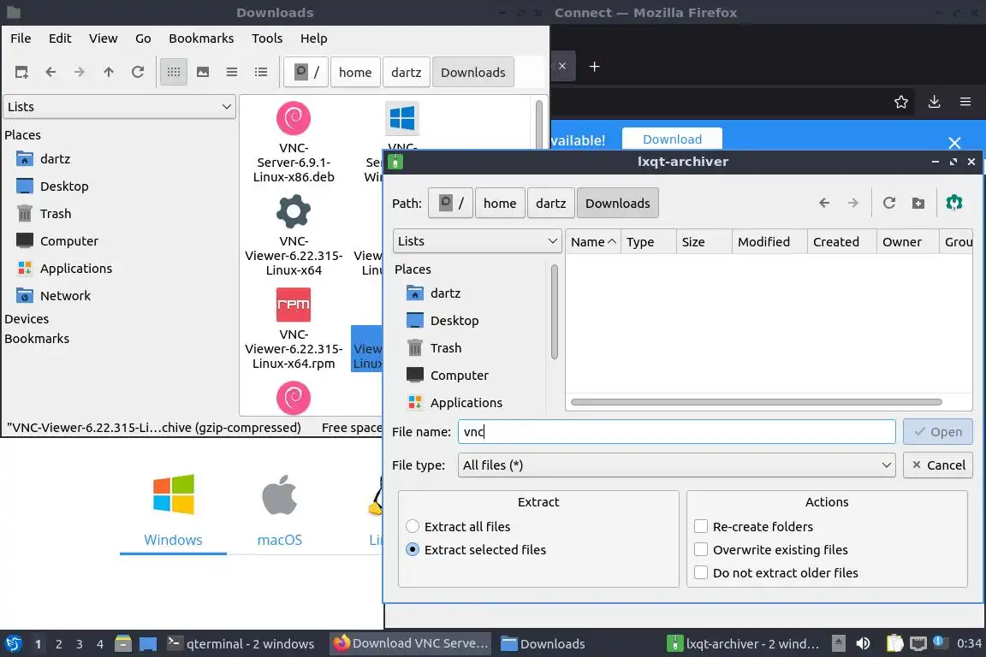Open Firefox downloads panel
Image resolution: width=986 pixels, height=657 pixels.
pyautogui.click(x=934, y=102)
